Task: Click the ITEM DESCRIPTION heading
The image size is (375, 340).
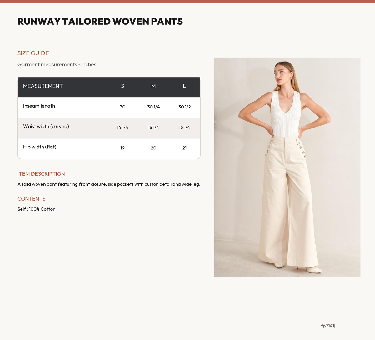Action: point(41,174)
